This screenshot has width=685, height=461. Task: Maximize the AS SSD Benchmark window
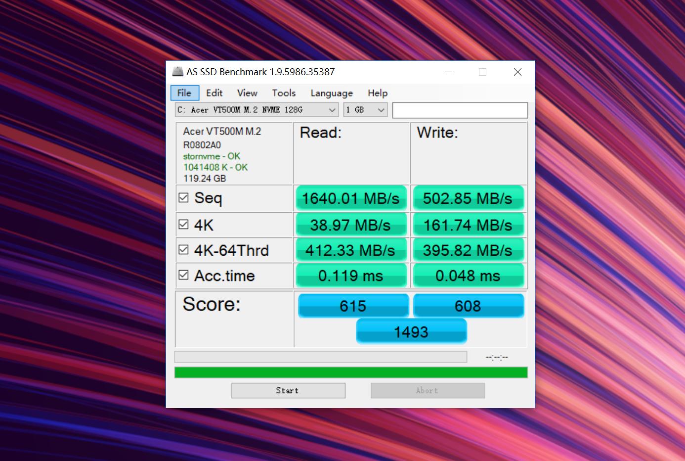[x=483, y=72]
